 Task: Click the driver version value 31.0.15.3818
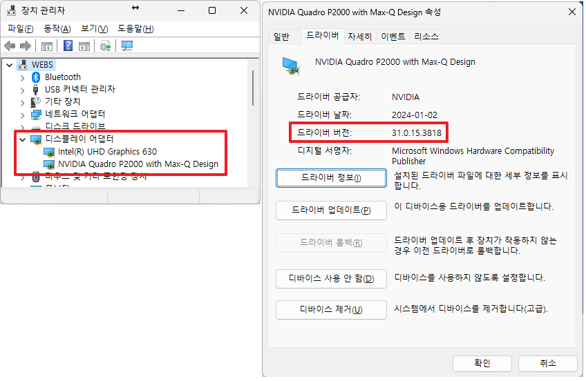tap(417, 133)
